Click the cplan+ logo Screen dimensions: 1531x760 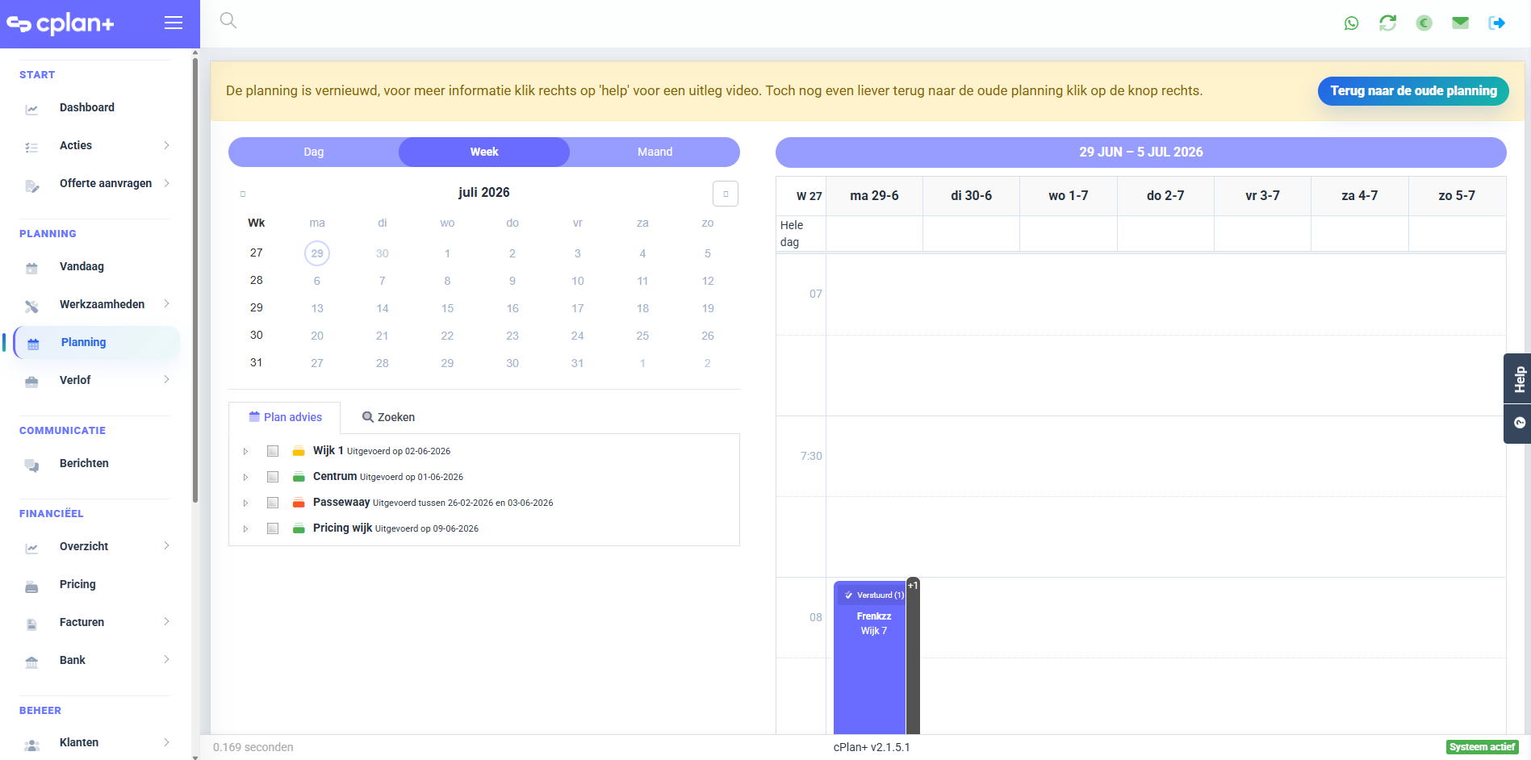coord(61,23)
